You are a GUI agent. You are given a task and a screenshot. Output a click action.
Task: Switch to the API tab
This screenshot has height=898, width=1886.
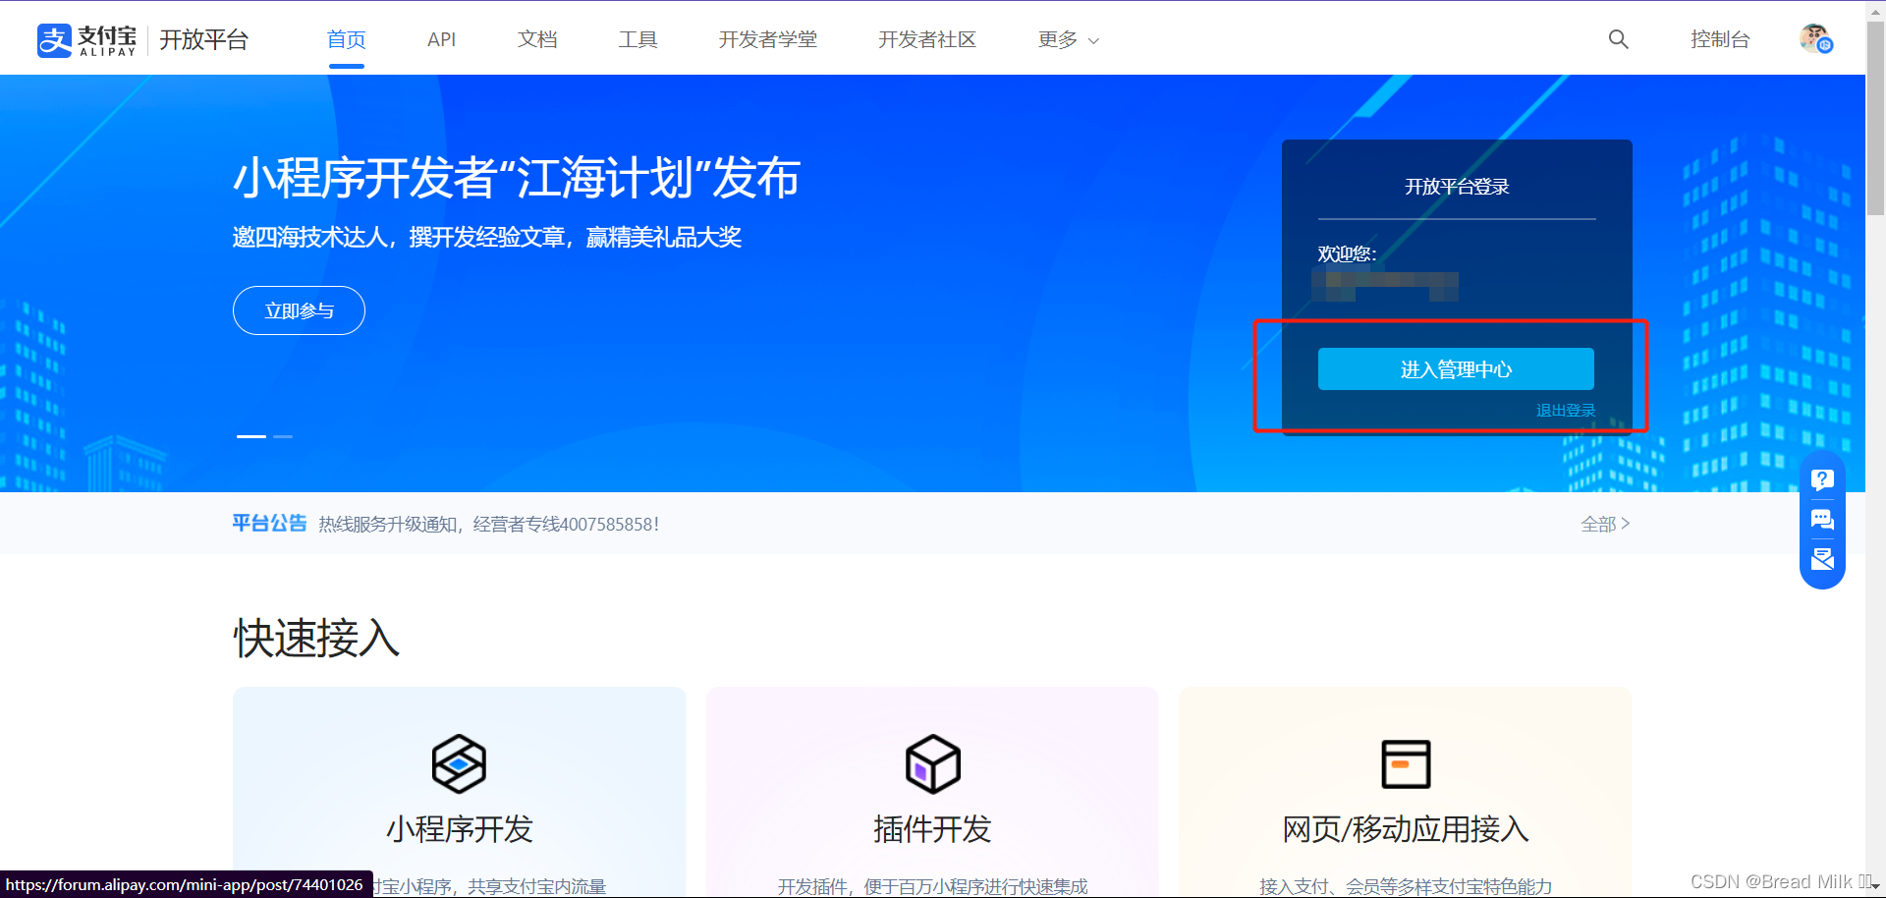pyautogui.click(x=441, y=39)
